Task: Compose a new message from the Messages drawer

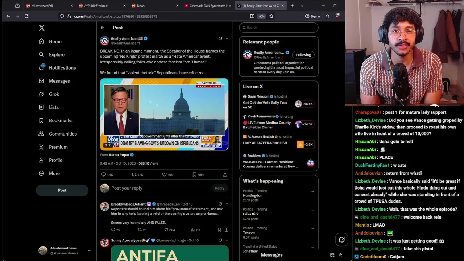Action: point(332,255)
